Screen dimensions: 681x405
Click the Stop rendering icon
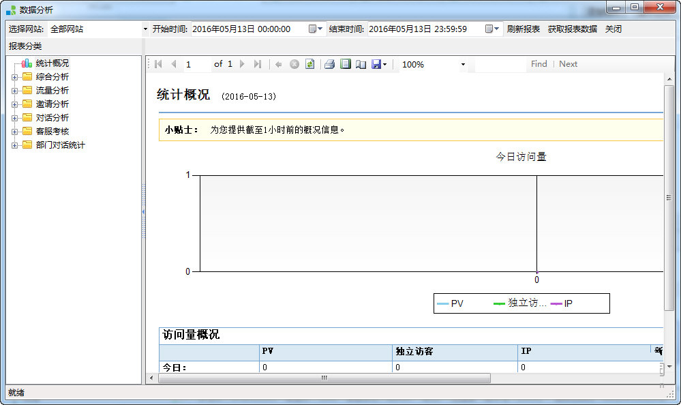point(294,64)
